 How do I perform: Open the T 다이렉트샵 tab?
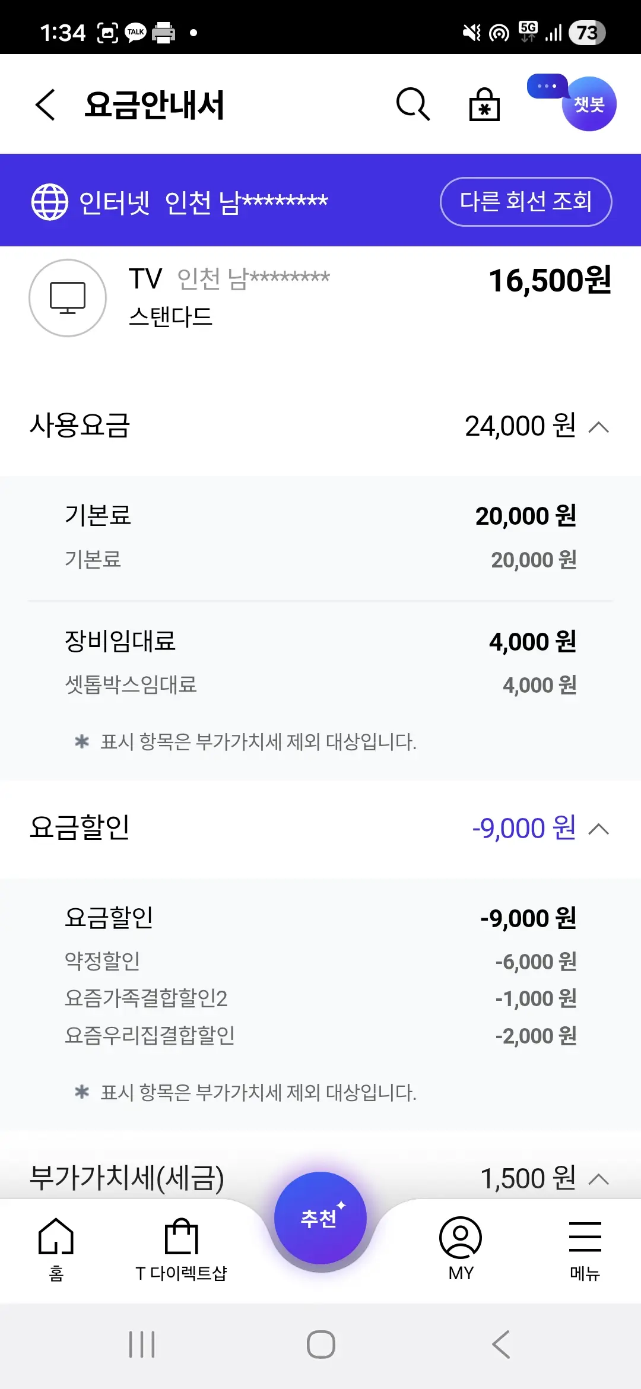[x=181, y=1248]
